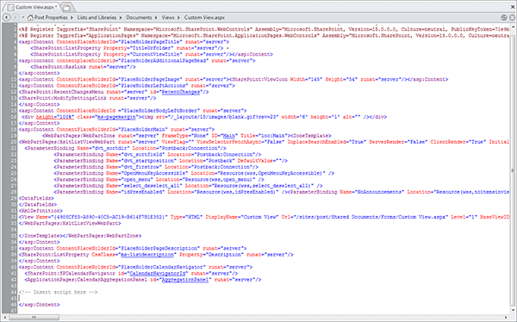Click the '</ZoneTemplate>' closing tag
Viewport: 517px width, 322px height.
[40, 236]
